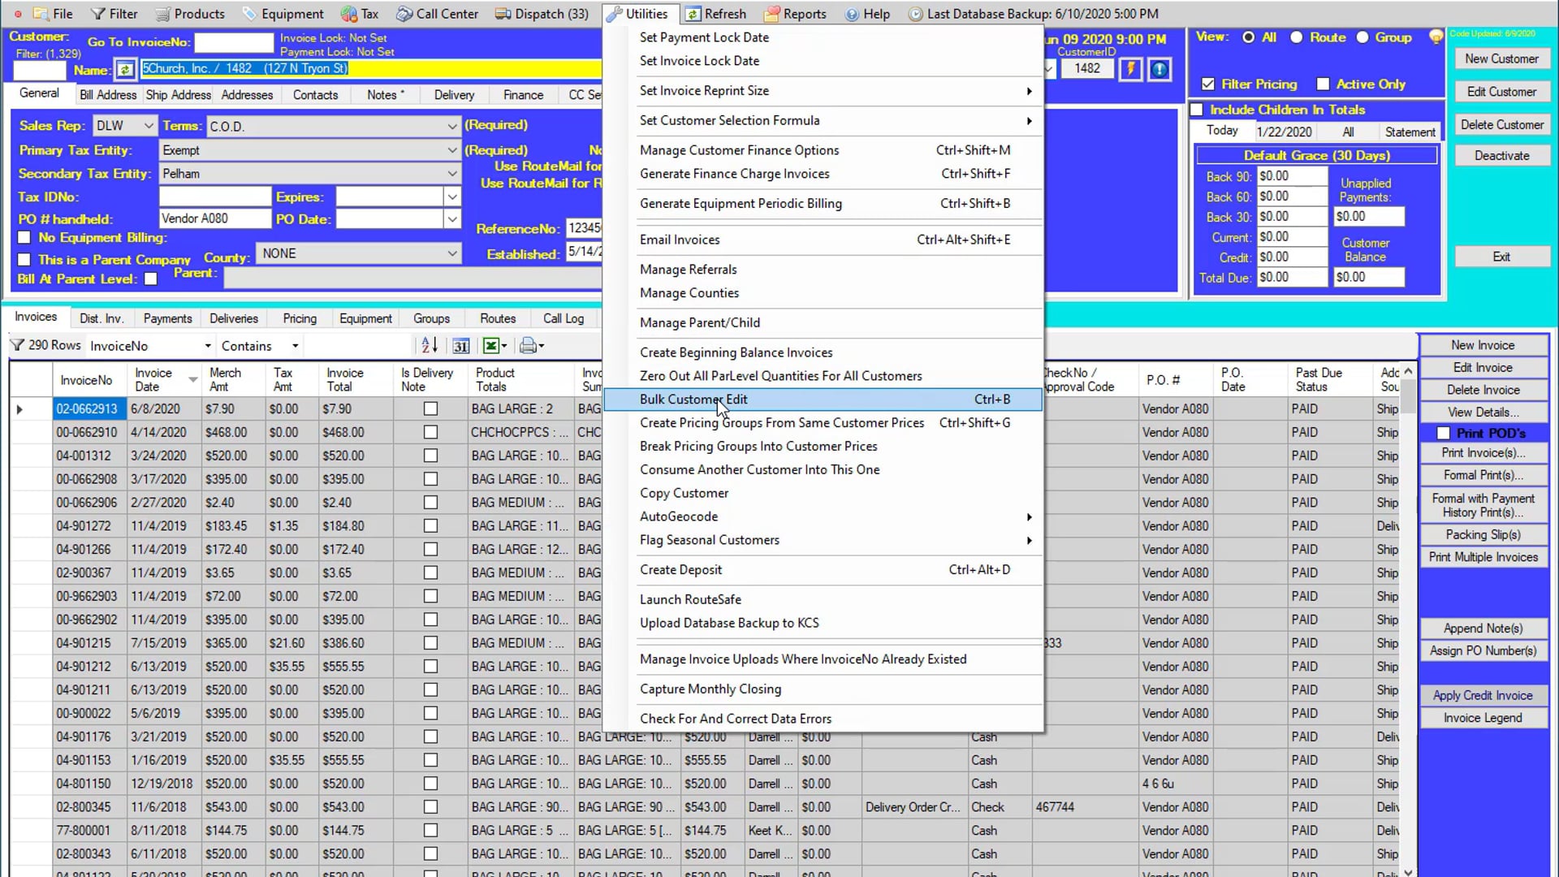Open Dispatch (33) in the top toolbar
The height and width of the screenshot is (877, 1559).
click(x=542, y=14)
